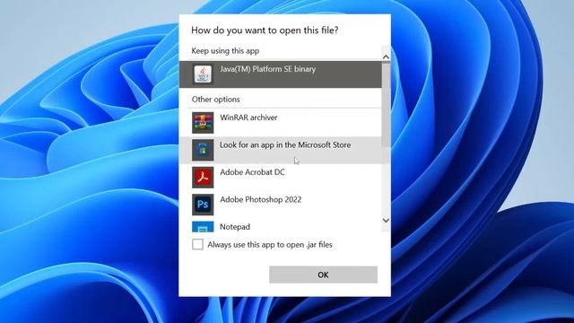Image resolution: width=574 pixels, height=323 pixels.
Task: Click the scroll down arrow in app list
Action: click(386, 221)
